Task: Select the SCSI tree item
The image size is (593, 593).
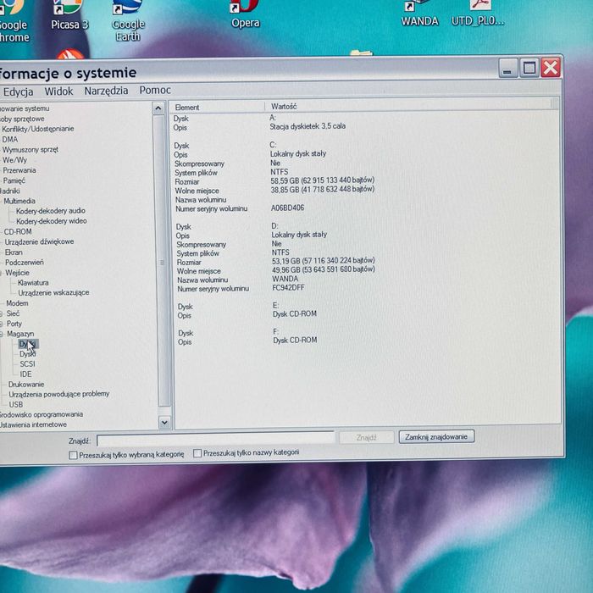Action: [28, 364]
